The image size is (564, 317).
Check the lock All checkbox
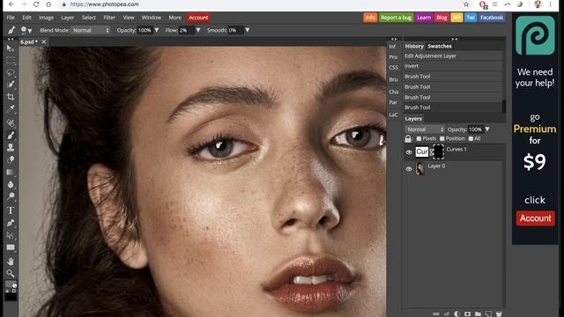tap(471, 139)
